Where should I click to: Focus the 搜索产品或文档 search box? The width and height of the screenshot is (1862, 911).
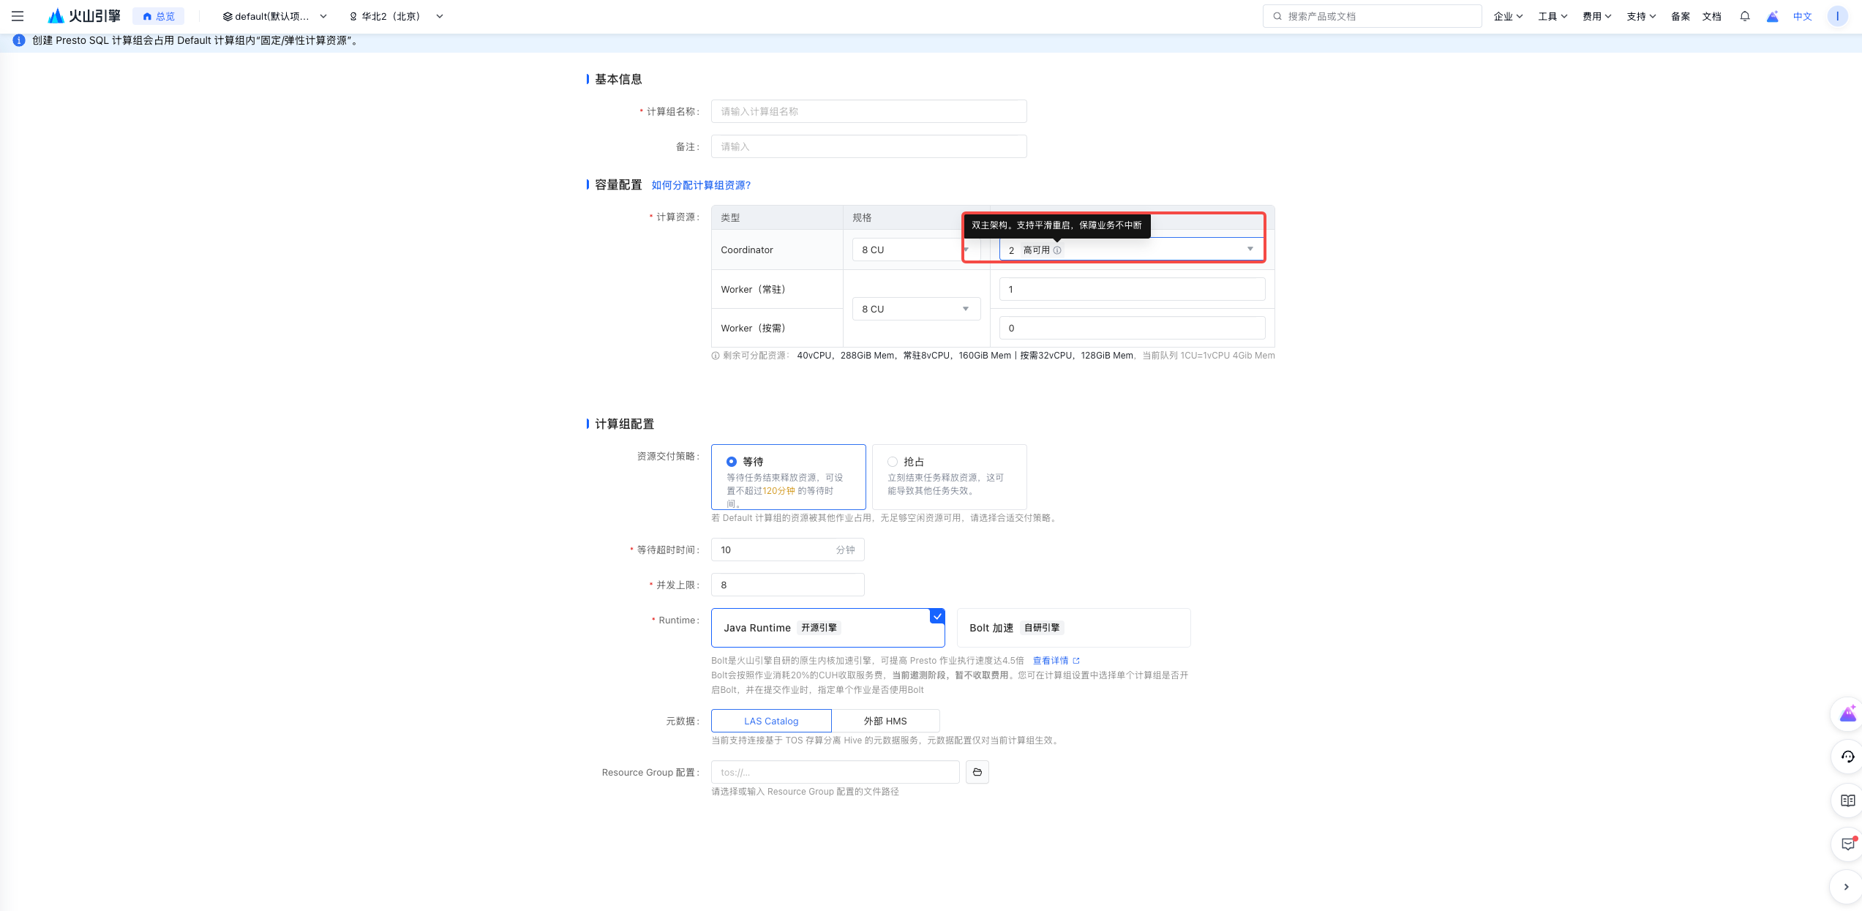pyautogui.click(x=1373, y=16)
